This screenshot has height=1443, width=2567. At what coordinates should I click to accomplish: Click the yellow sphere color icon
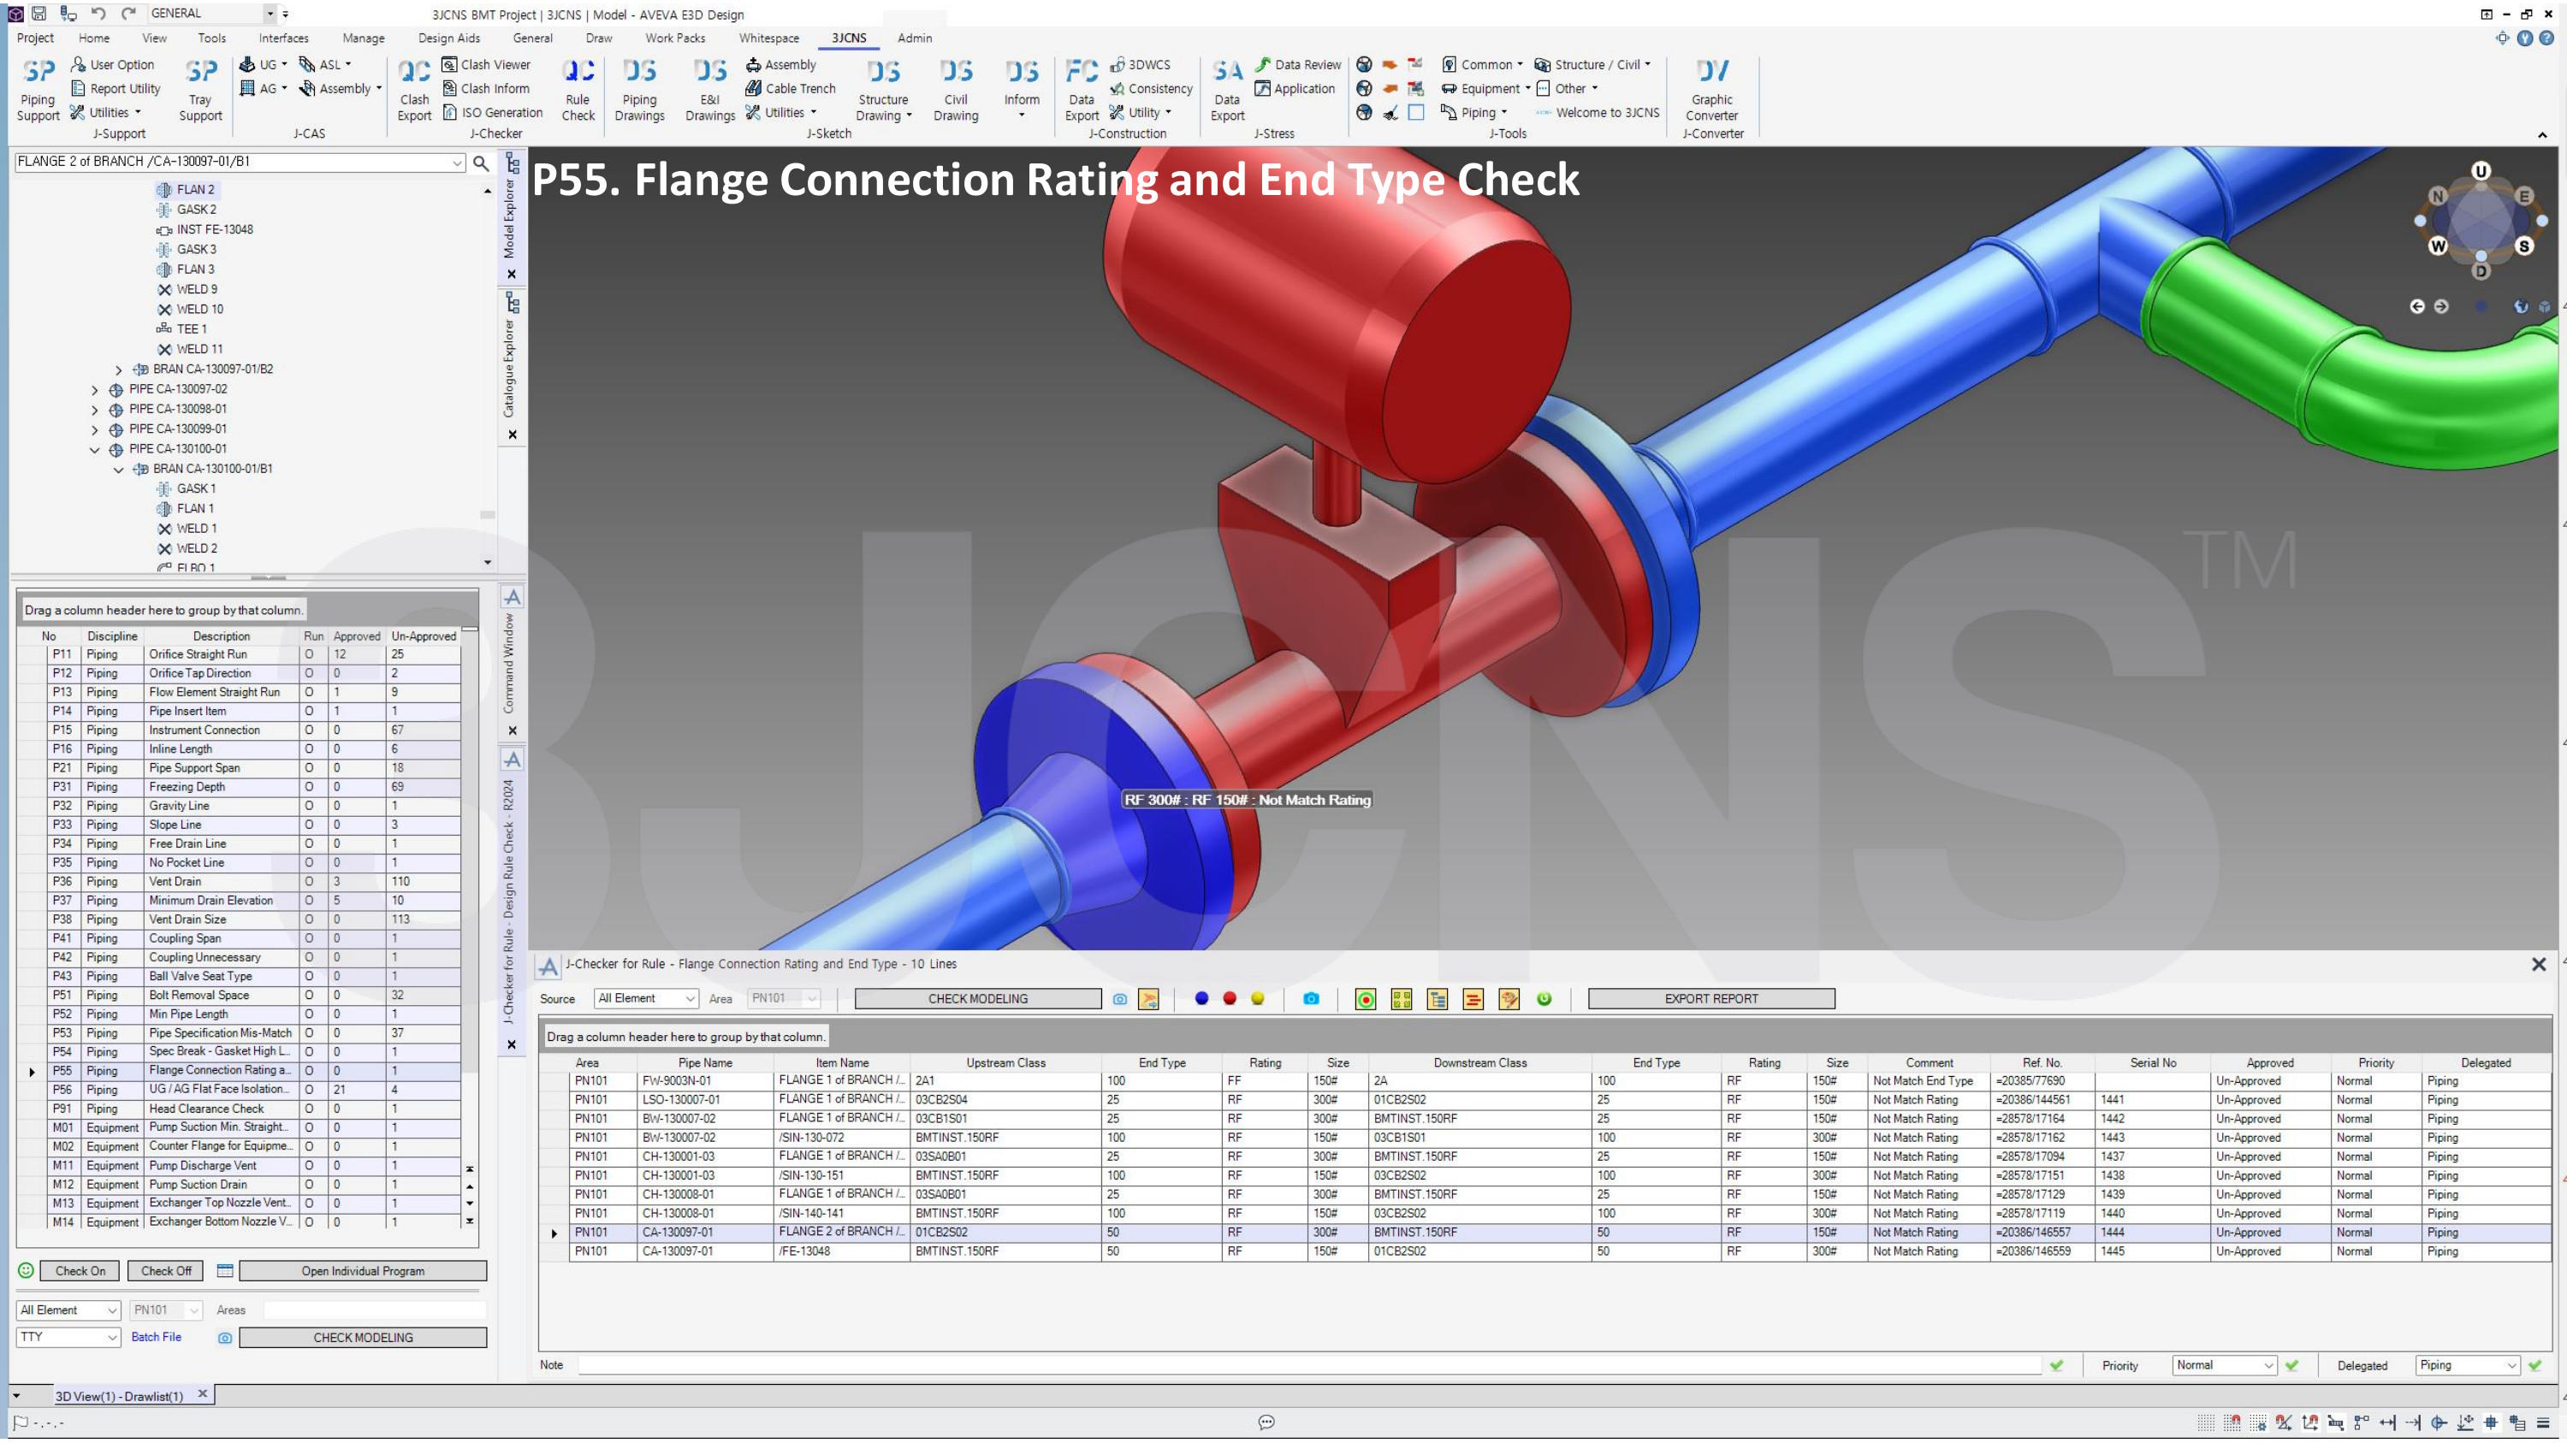tap(1258, 999)
